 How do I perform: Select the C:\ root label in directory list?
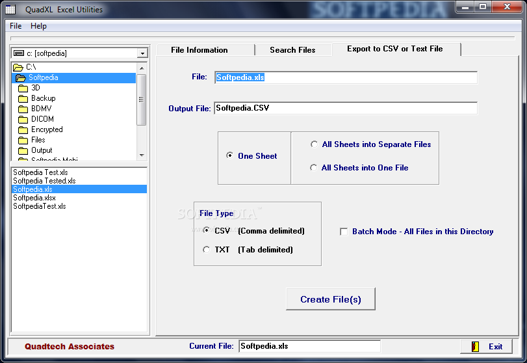coord(31,67)
